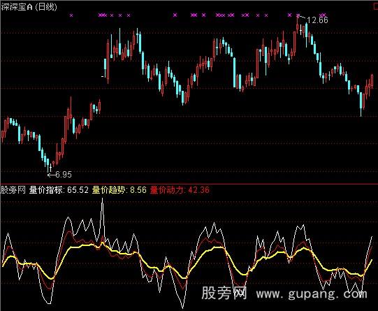The image size is (378, 311).
Task: Click the 量价趋势: 8.56 indicator value
Action: pos(119,190)
